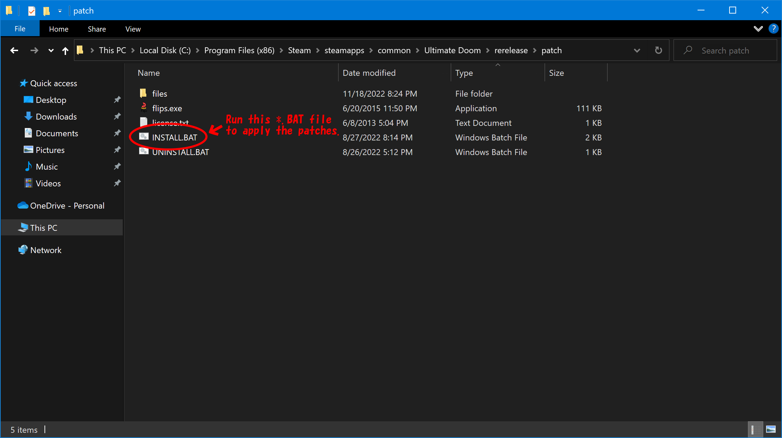The image size is (782, 438).
Task: Open address bar history dropdown
Action: [x=637, y=50]
